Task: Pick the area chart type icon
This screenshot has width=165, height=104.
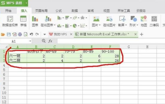Action: point(59,26)
